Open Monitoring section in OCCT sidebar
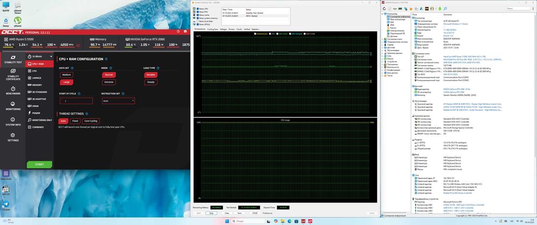 13,106
